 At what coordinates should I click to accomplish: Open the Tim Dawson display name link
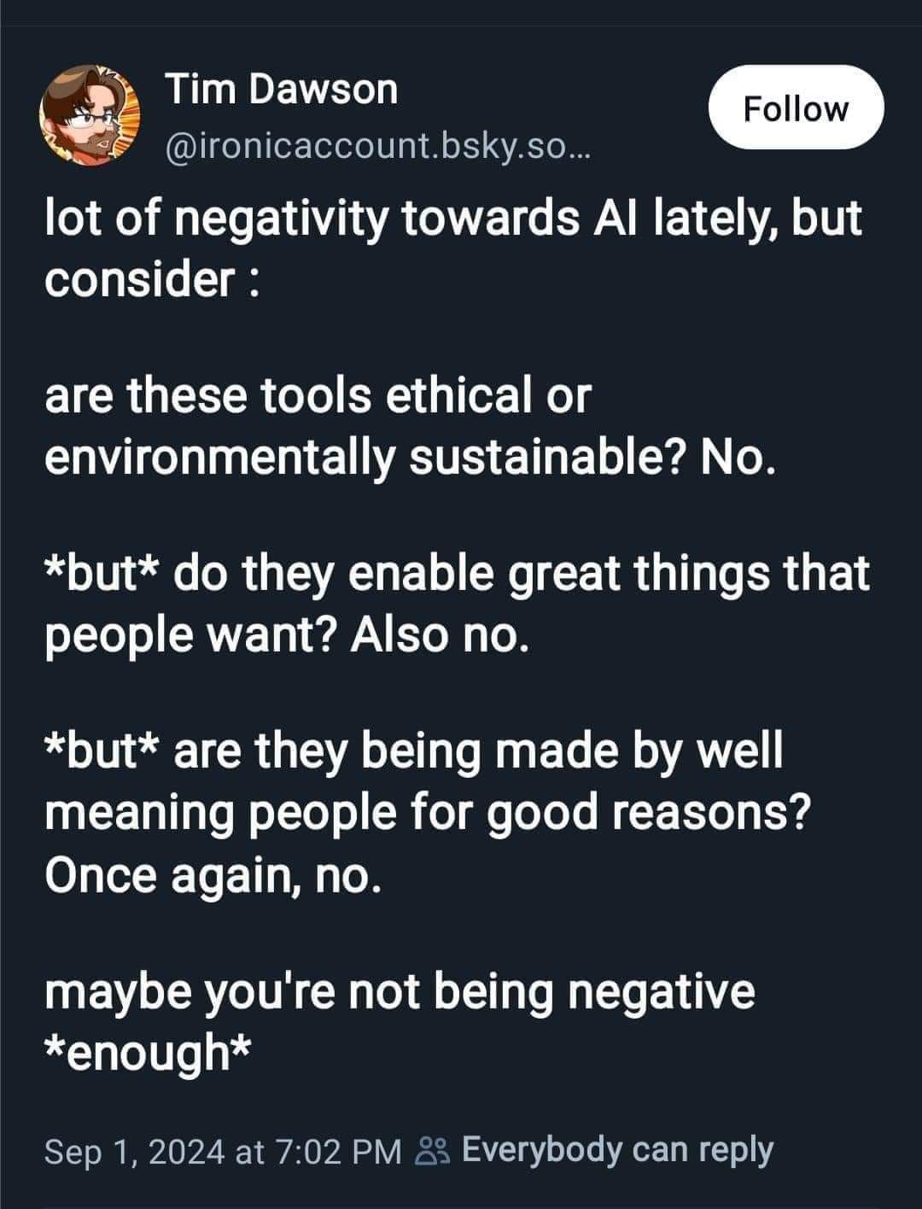[281, 90]
